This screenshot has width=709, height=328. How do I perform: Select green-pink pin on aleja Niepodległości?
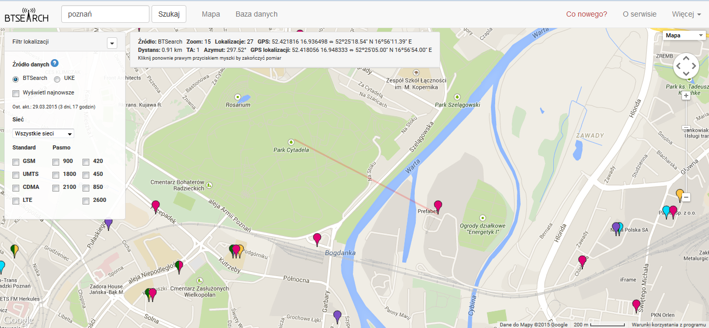179,267
